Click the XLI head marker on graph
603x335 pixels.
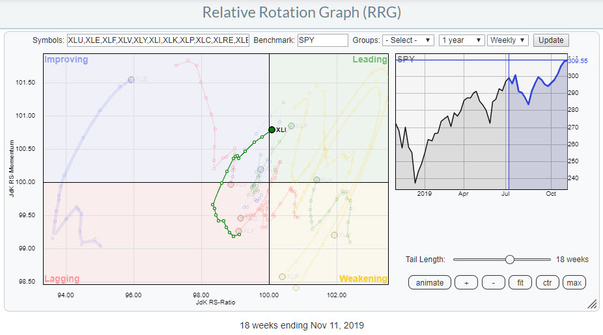(x=272, y=130)
